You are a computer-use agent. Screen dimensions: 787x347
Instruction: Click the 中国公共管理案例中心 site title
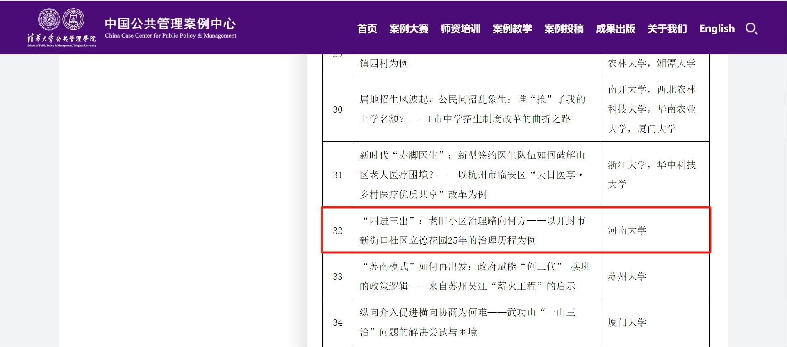pyautogui.click(x=170, y=24)
